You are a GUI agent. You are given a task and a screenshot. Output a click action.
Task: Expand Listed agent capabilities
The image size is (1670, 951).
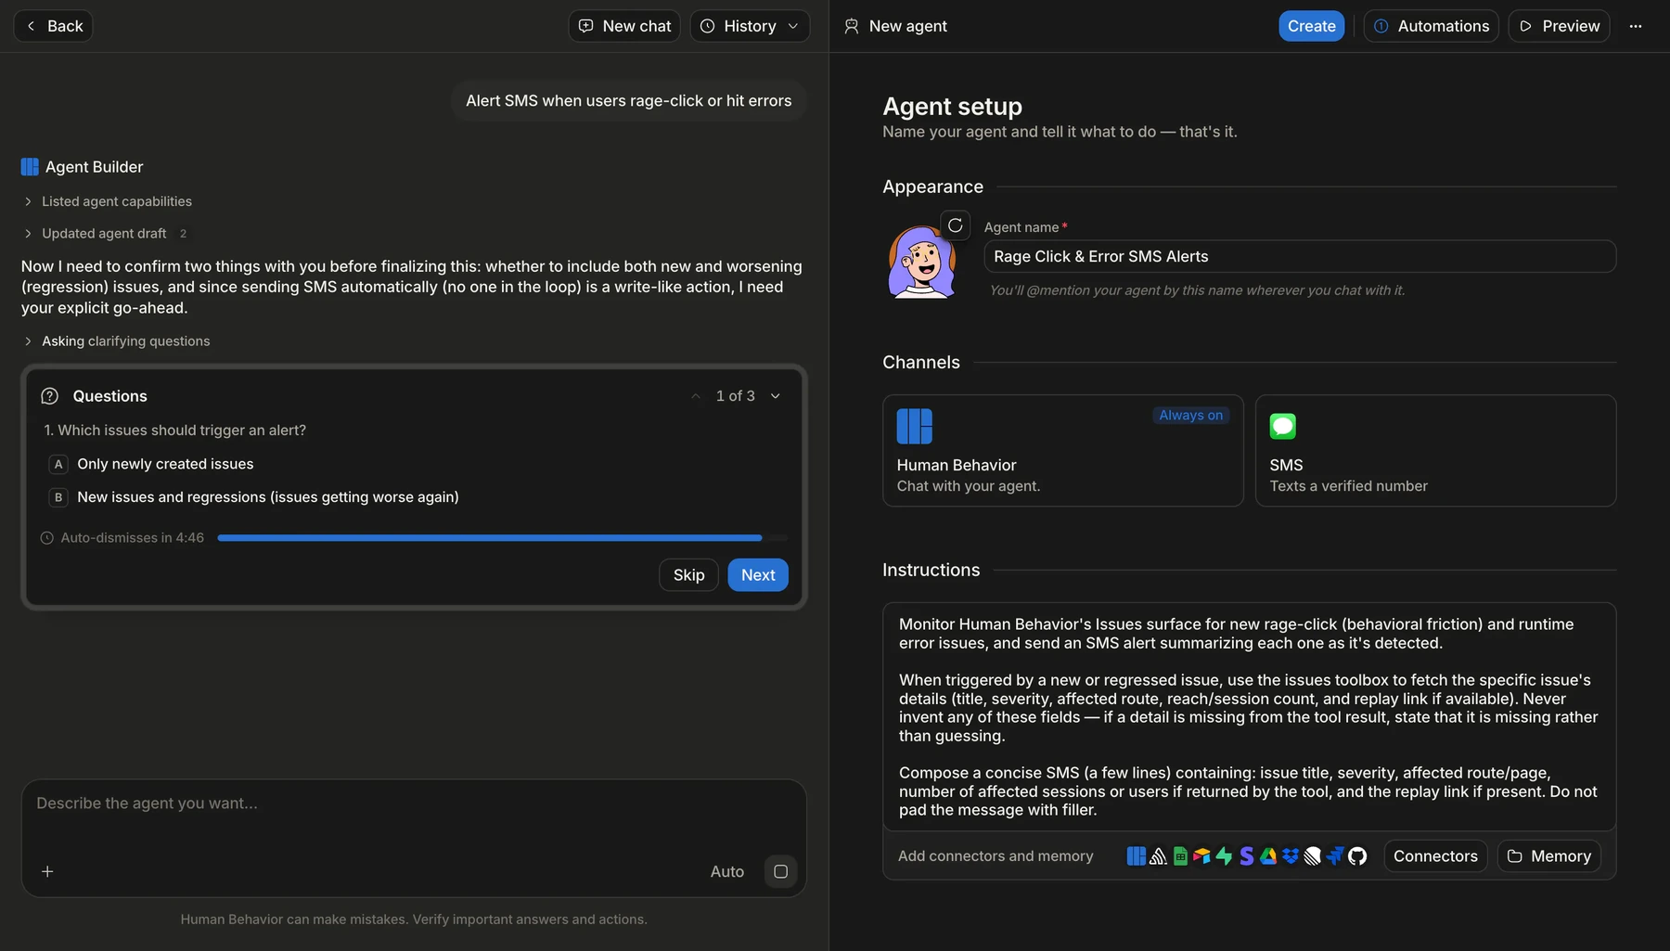(x=107, y=201)
